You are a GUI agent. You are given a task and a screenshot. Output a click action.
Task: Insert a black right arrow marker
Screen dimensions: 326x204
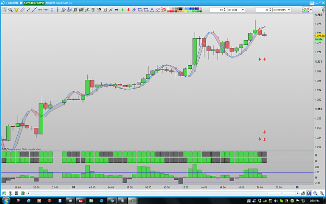pyautogui.click(x=117, y=10)
